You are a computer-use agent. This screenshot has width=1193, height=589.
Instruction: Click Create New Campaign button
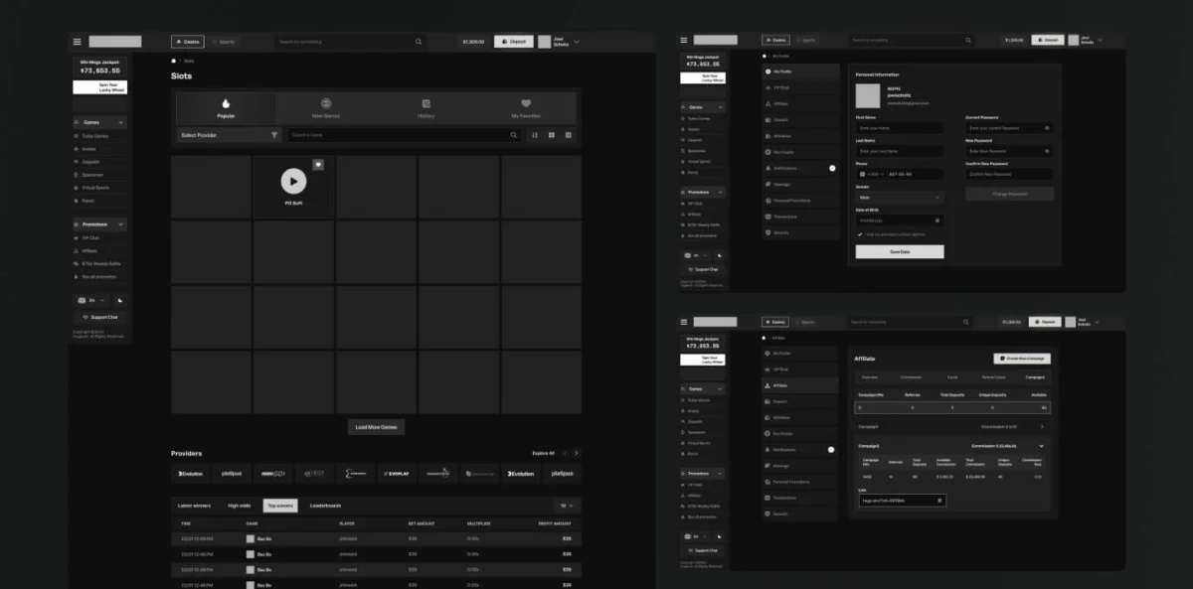click(1021, 359)
